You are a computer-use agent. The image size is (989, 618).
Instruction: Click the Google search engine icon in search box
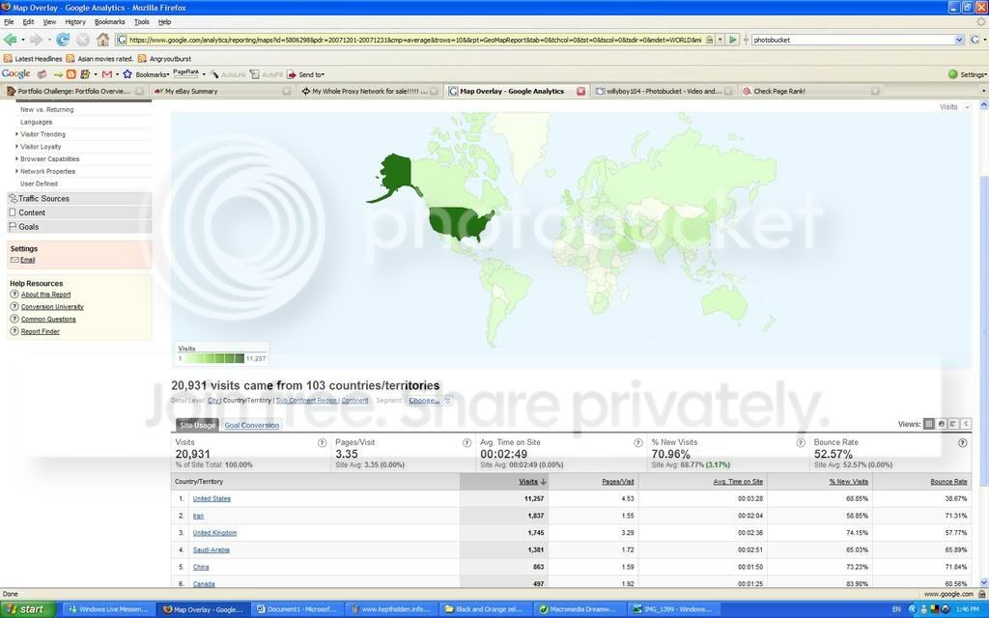(975, 40)
